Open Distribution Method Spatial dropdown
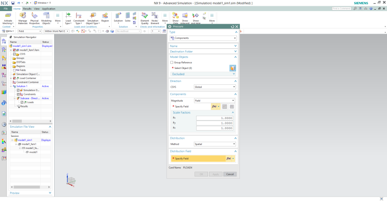Screen dimensions: 387x201 (215, 144)
